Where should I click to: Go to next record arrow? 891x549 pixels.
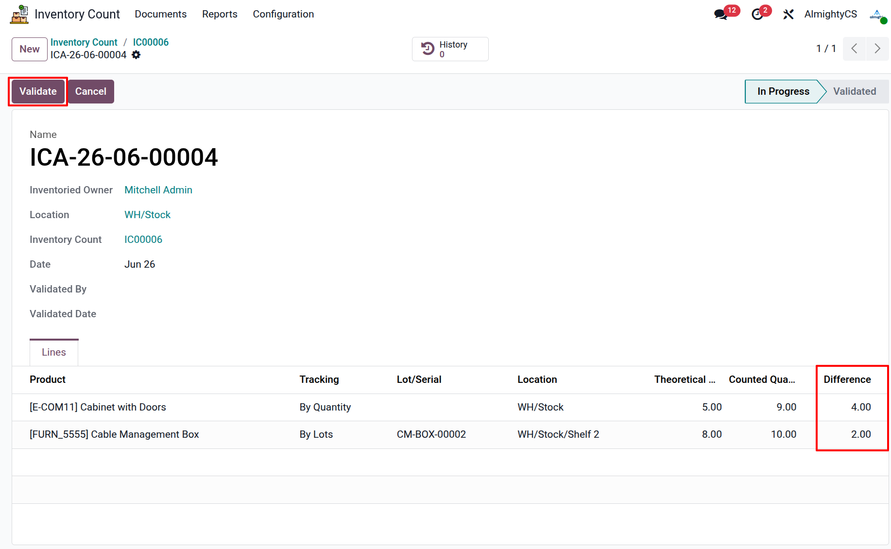877,49
